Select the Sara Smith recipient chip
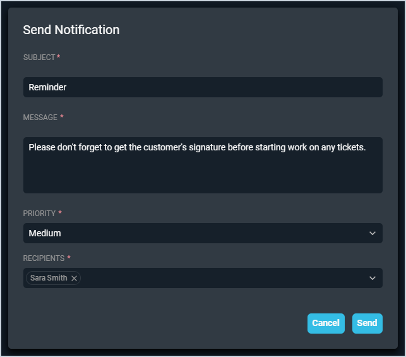The width and height of the screenshot is (406, 357). (x=49, y=278)
